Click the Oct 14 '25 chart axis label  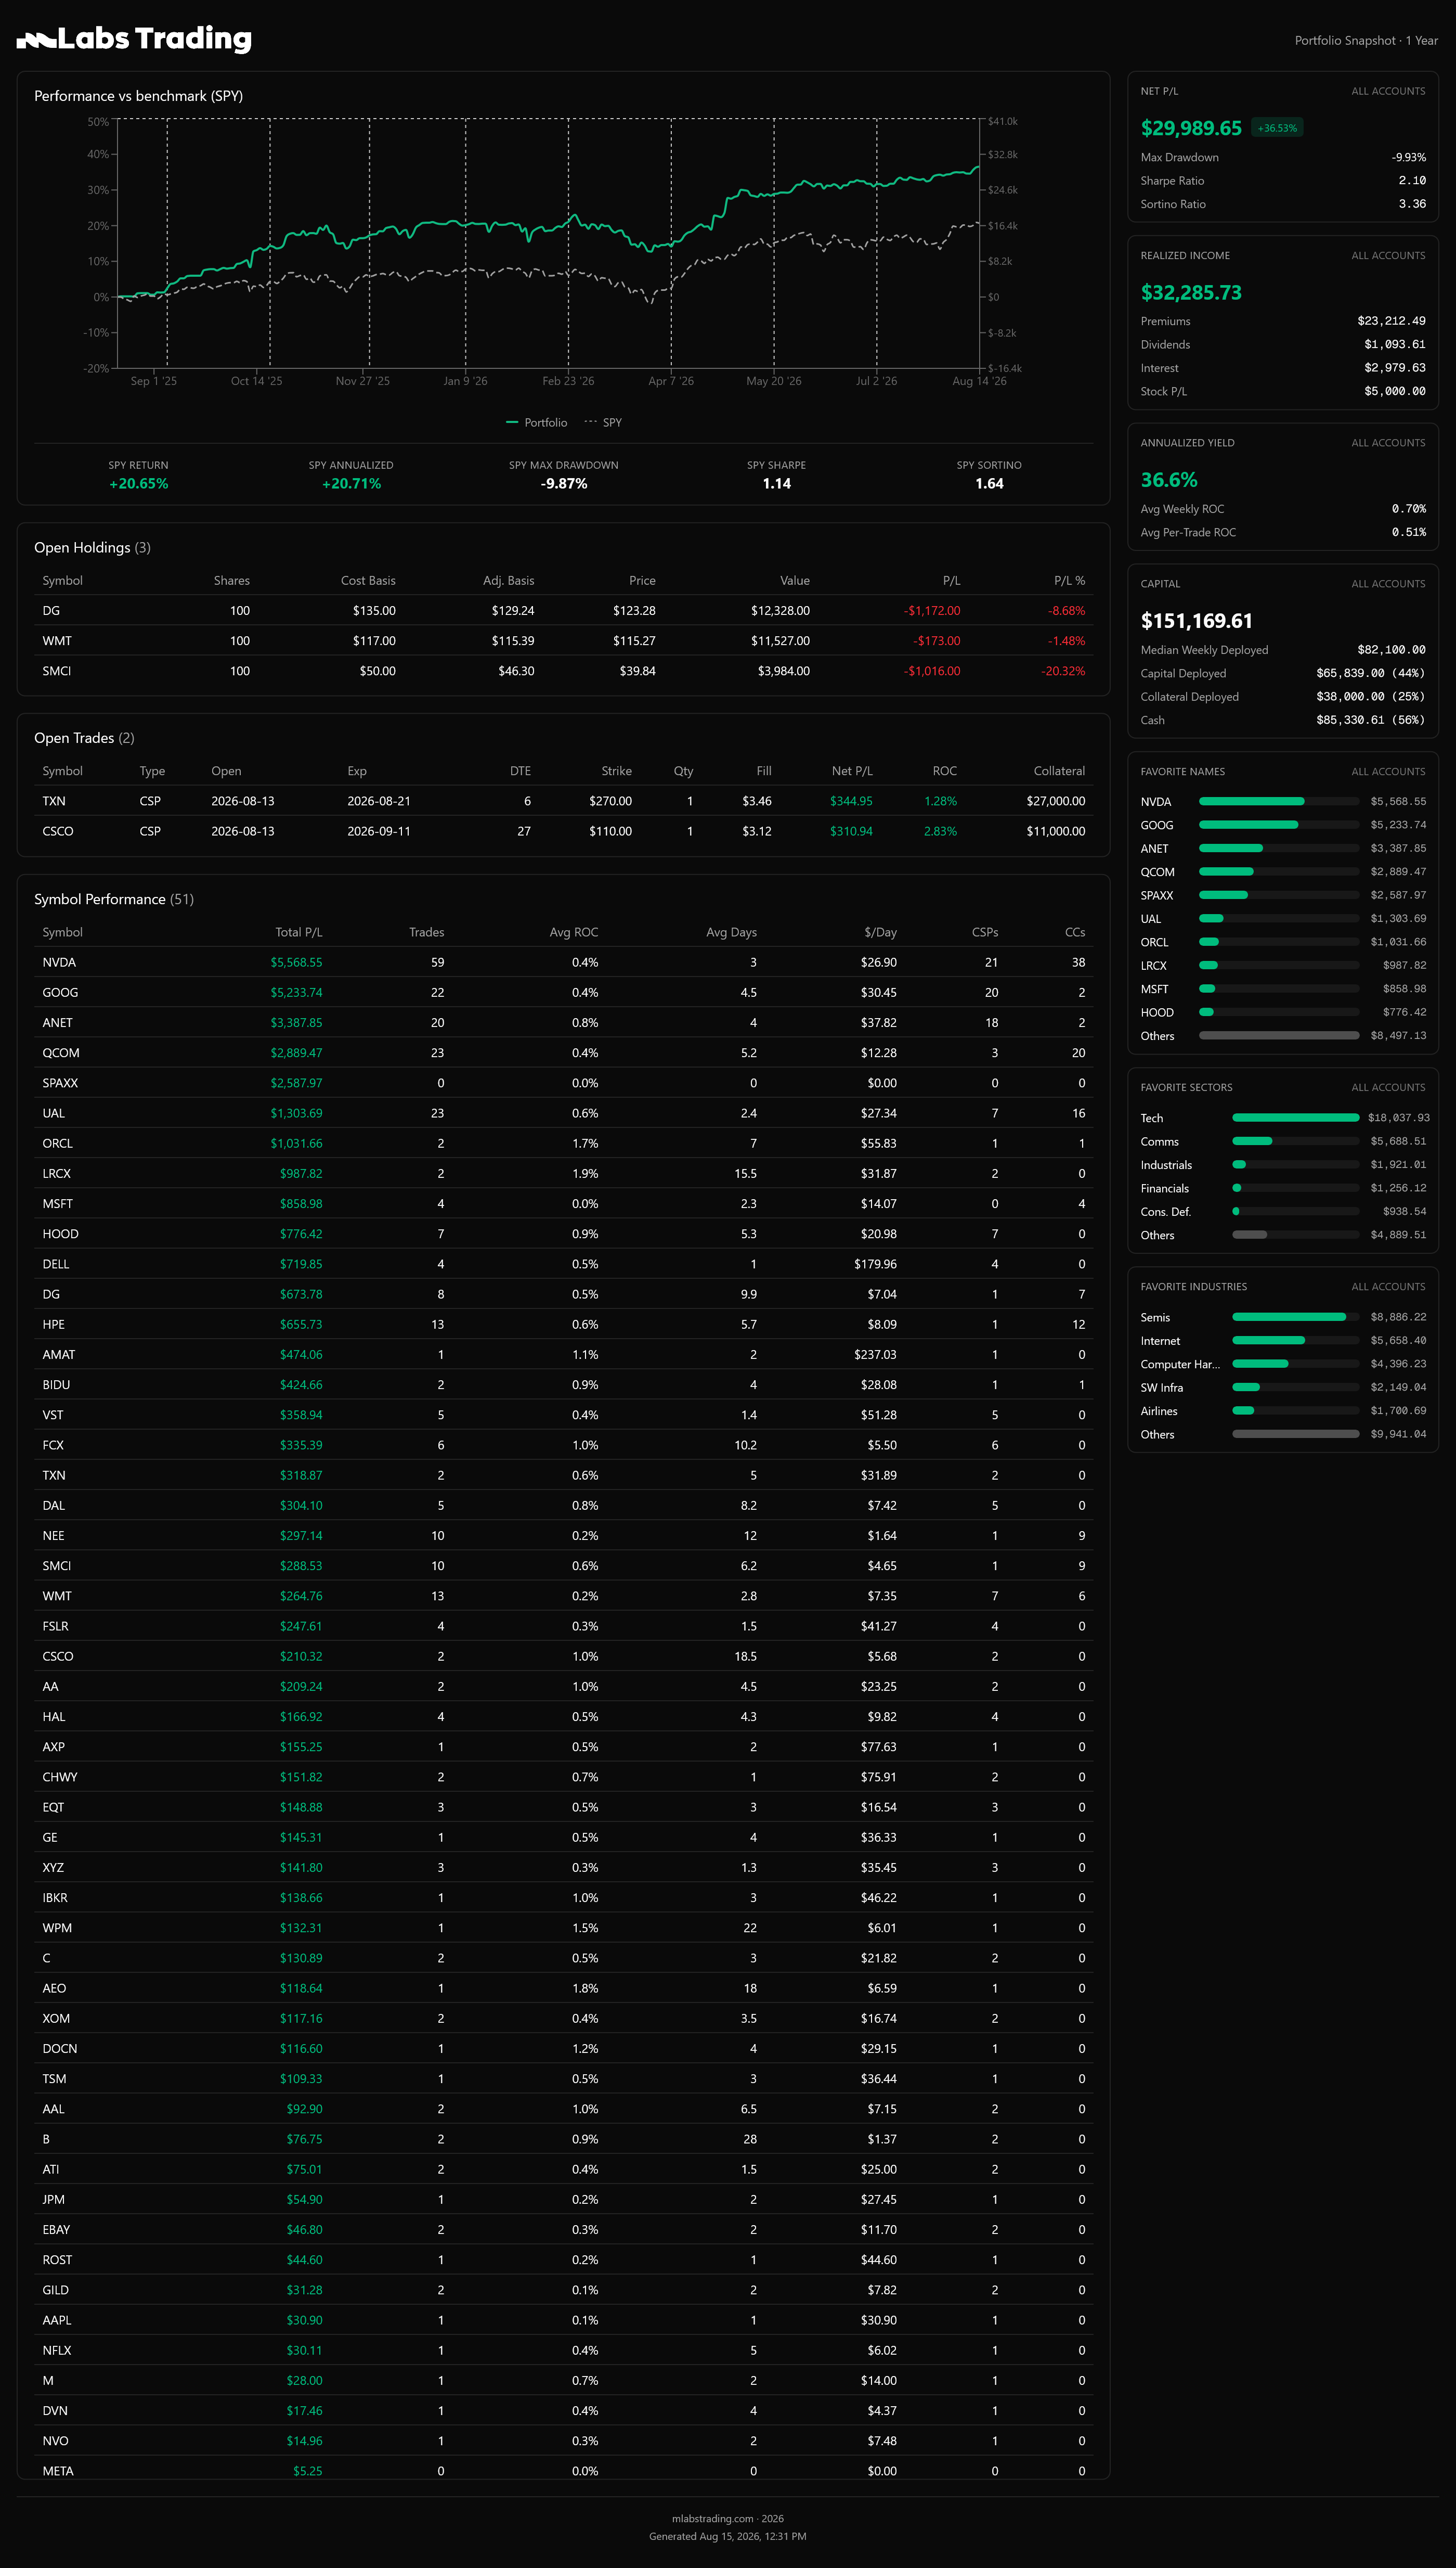257,381
